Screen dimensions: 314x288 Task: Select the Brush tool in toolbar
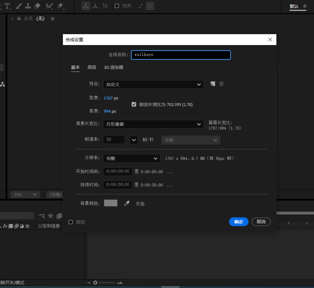19,6
